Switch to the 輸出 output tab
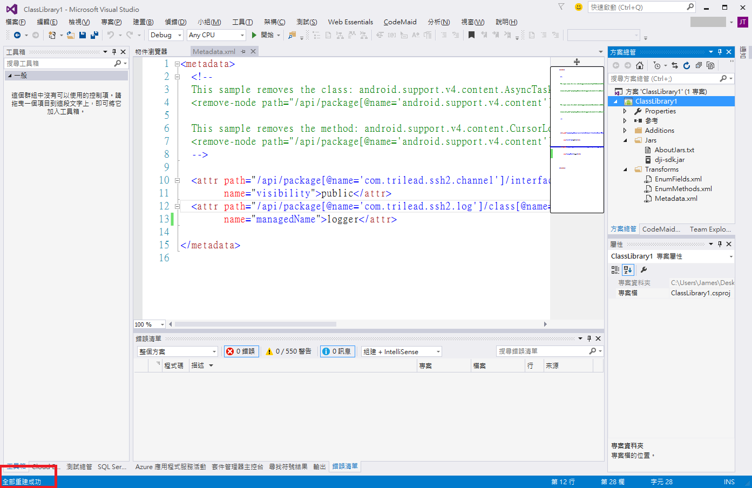 (x=320, y=467)
